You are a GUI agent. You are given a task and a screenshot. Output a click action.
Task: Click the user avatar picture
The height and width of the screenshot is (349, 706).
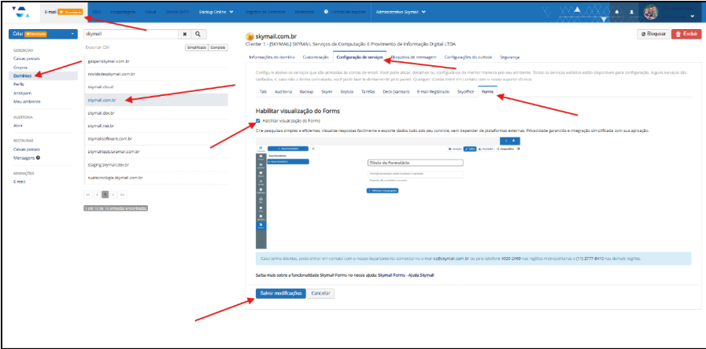coord(651,13)
